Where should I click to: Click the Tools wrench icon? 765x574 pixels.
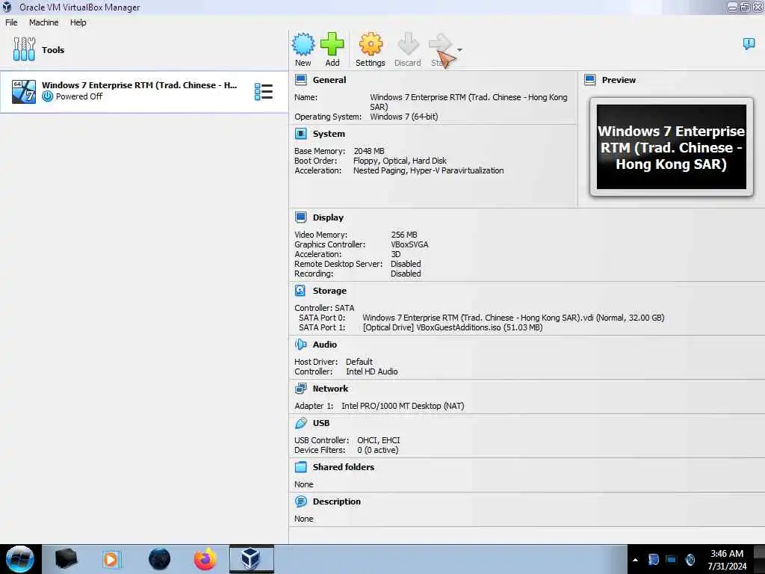tap(24, 49)
